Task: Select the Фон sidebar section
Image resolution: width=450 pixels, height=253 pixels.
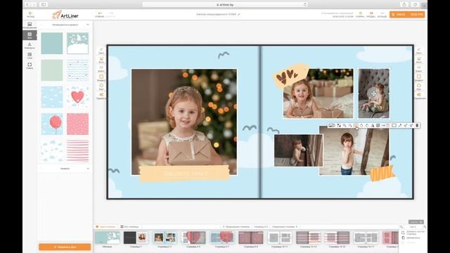Action: [x=30, y=35]
